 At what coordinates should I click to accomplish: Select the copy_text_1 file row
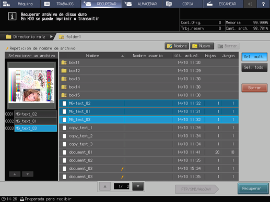[x=149, y=128]
